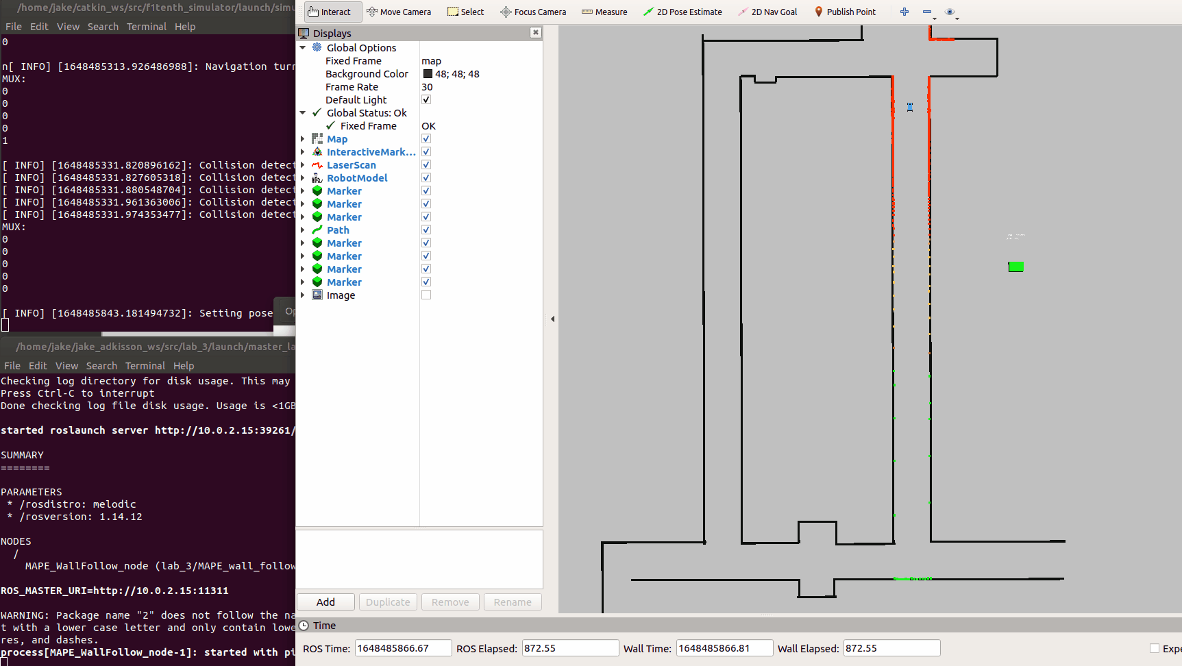The width and height of the screenshot is (1182, 666).
Task: Click the Publish Point tool
Action: point(845,12)
